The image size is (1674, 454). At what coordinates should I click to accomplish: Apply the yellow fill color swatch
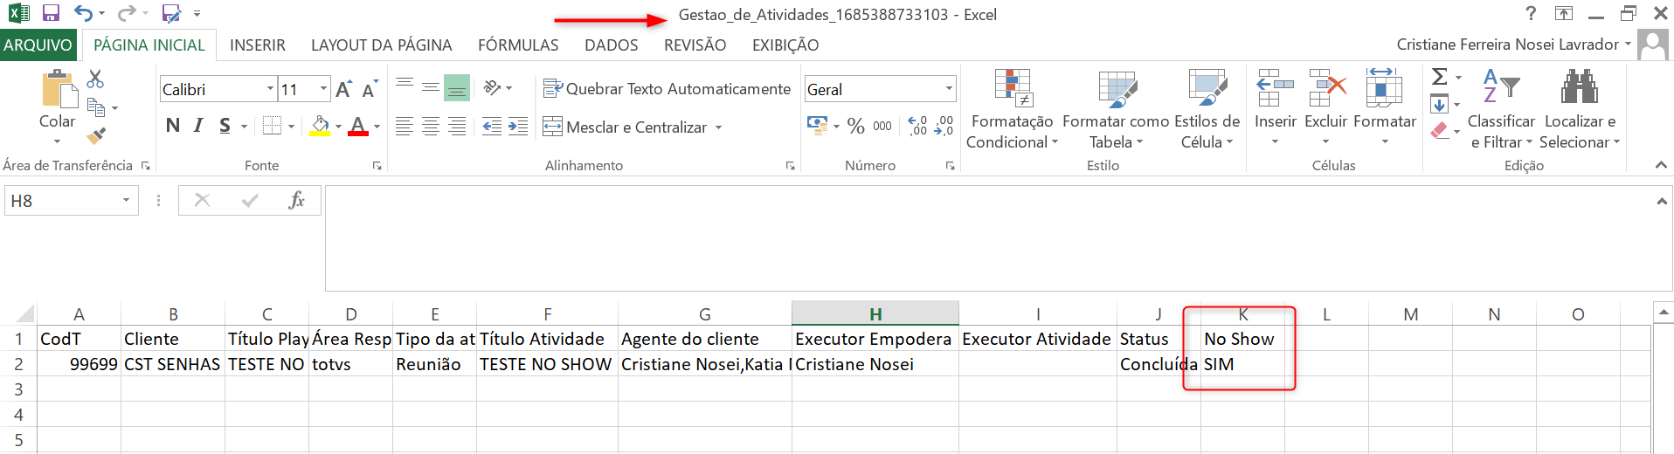click(x=320, y=127)
